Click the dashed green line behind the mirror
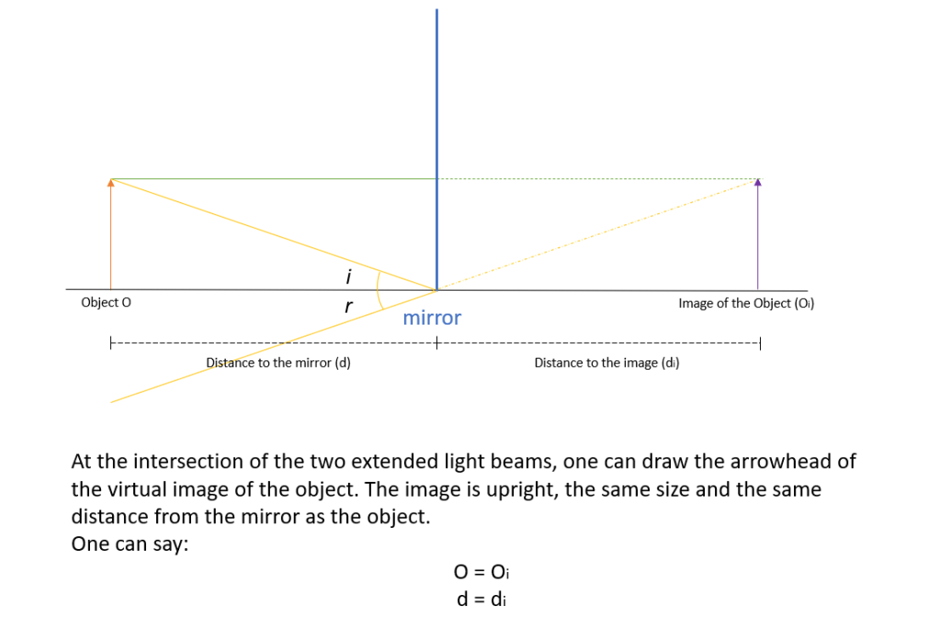The image size is (940, 640). tap(597, 179)
